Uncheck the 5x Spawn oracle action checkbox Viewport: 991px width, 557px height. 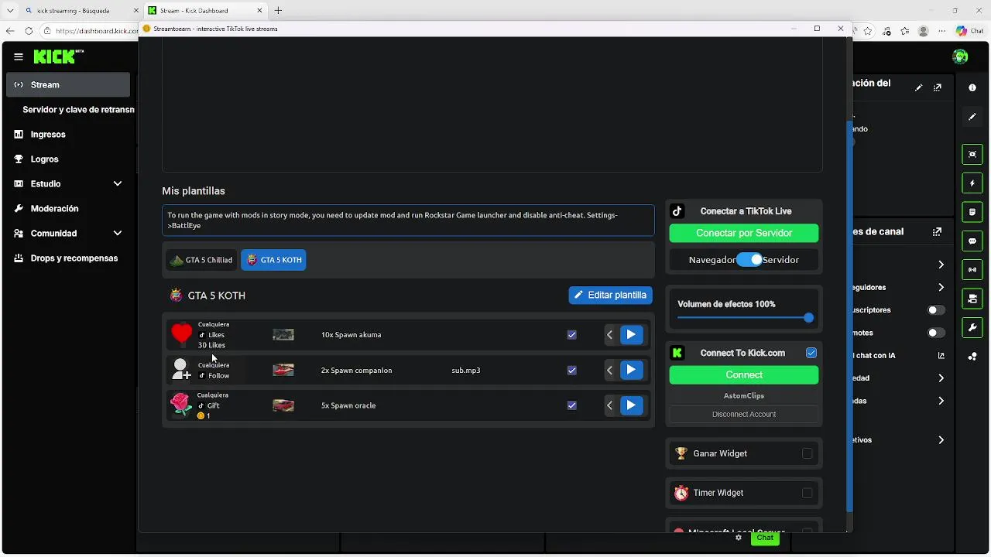(x=571, y=405)
